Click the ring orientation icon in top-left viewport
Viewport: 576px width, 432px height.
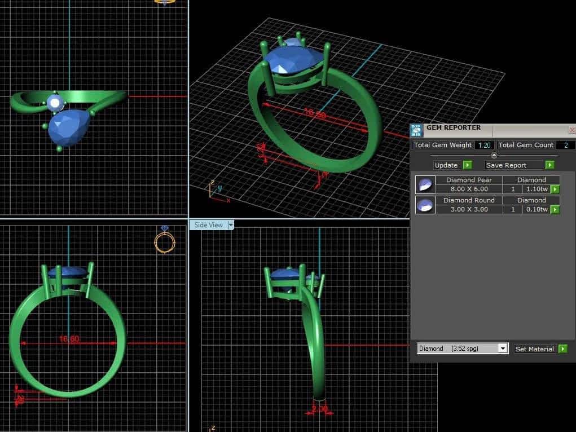[x=164, y=3]
